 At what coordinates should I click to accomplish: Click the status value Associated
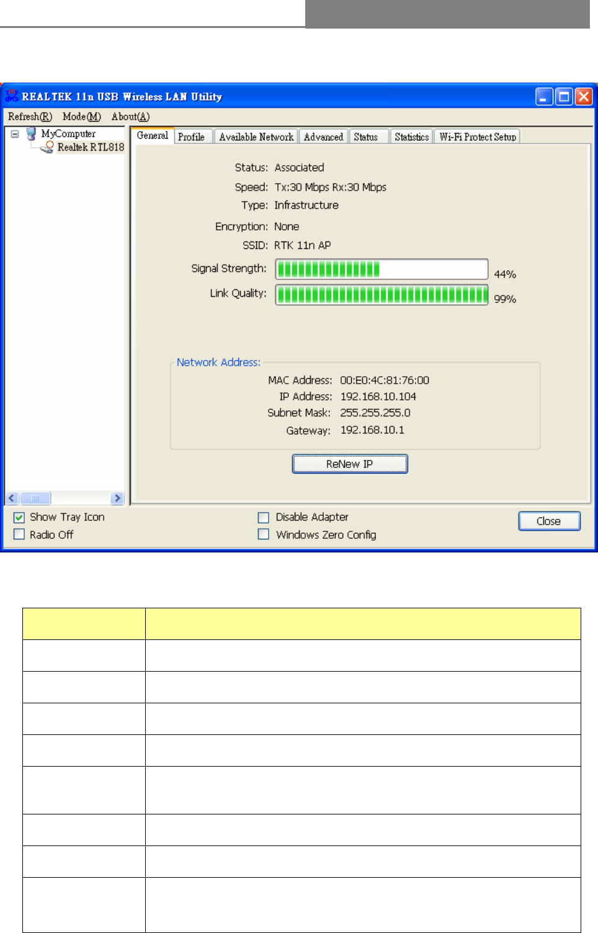point(300,168)
